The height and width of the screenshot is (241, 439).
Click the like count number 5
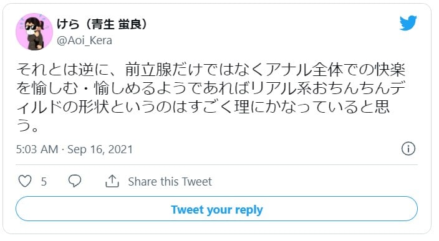click(x=44, y=182)
